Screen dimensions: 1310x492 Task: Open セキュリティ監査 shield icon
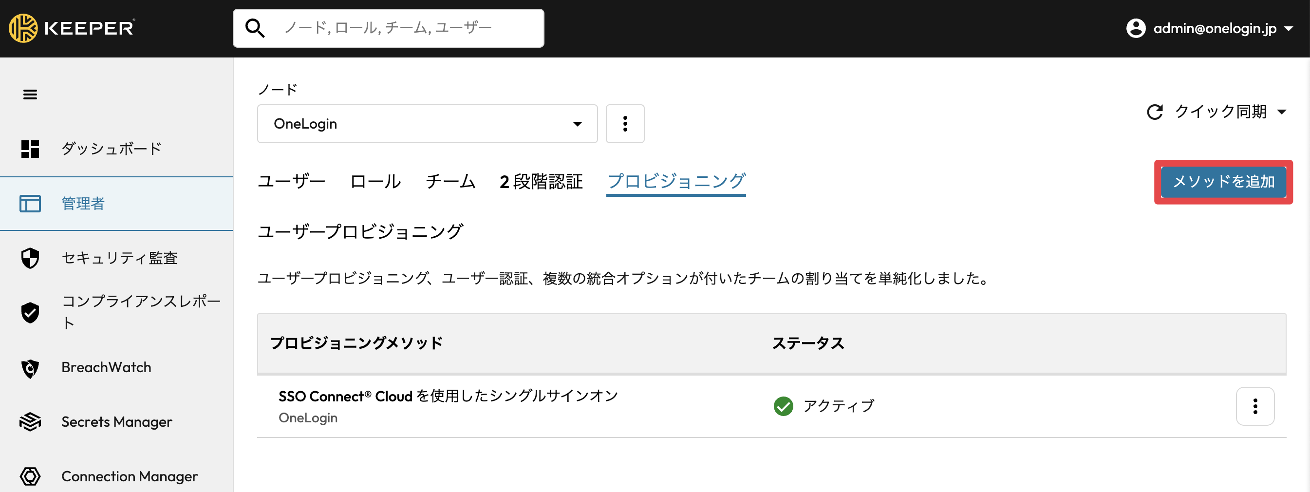coord(30,258)
